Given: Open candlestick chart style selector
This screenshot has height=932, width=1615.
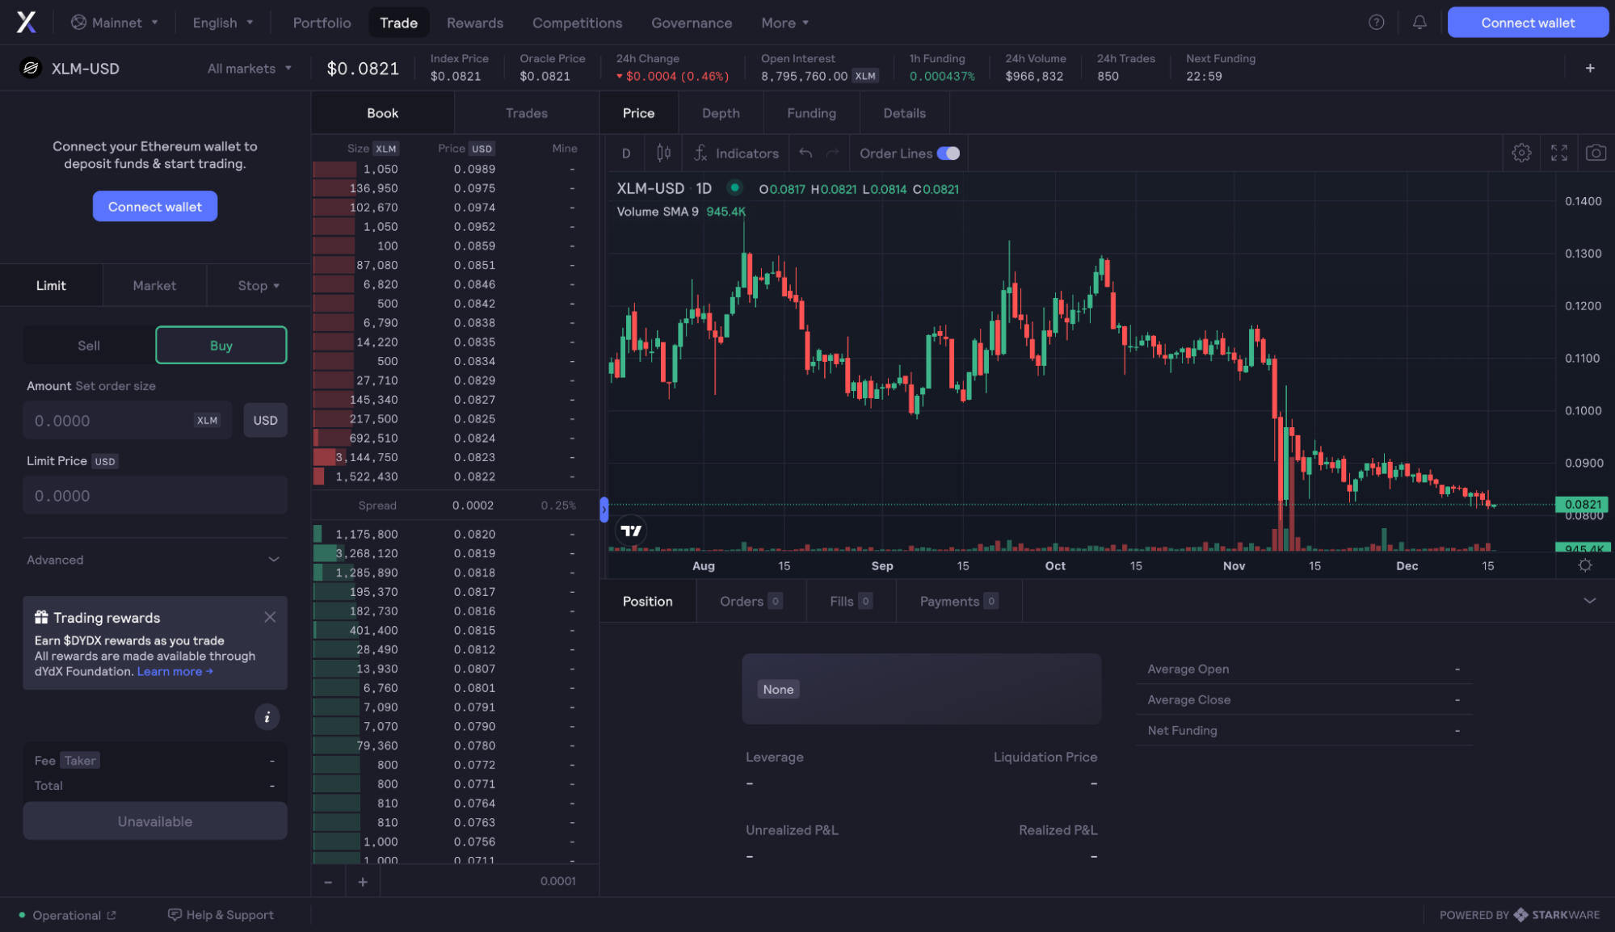Looking at the screenshot, I should click(x=663, y=153).
